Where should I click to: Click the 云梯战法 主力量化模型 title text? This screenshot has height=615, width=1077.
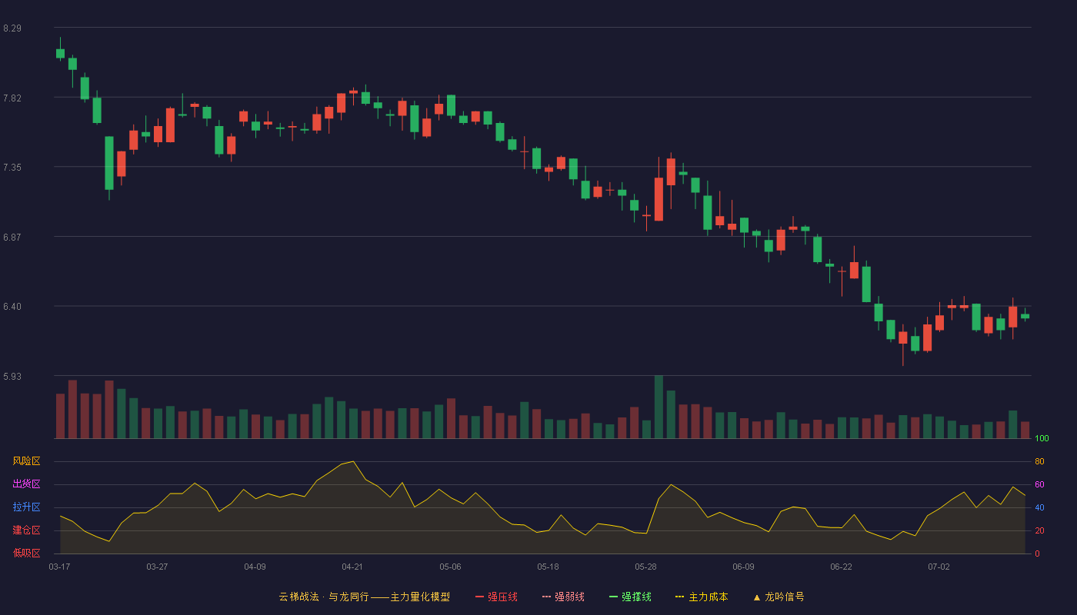tap(364, 597)
